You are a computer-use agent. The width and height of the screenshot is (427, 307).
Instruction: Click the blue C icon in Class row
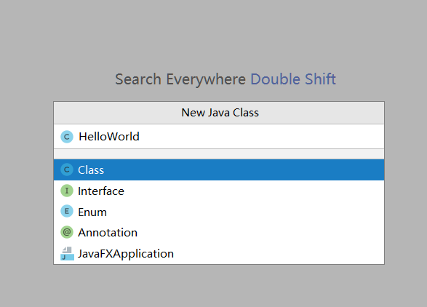[67, 170]
